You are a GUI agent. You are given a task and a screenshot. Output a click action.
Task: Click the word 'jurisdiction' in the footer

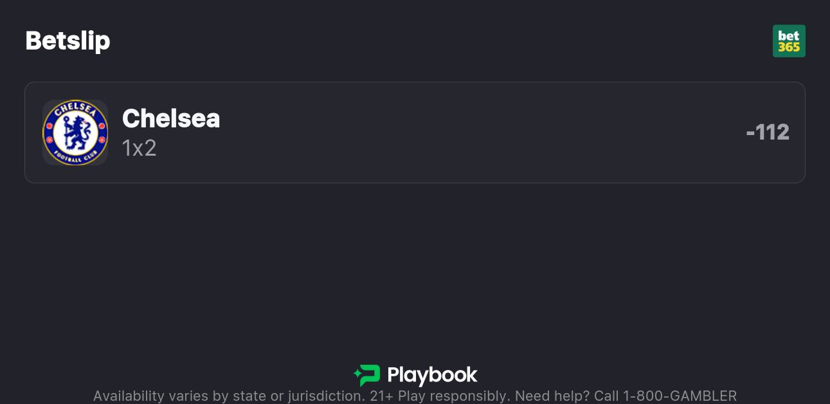[324, 396]
